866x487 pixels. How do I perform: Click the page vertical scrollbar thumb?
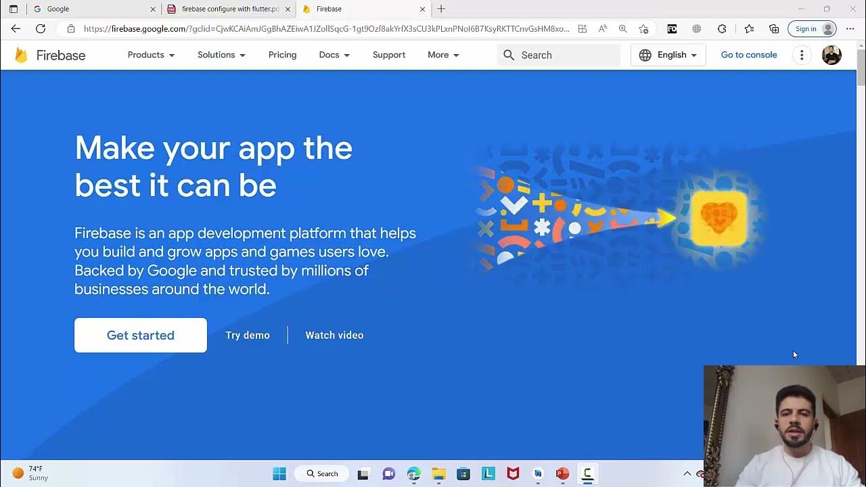coord(861,66)
